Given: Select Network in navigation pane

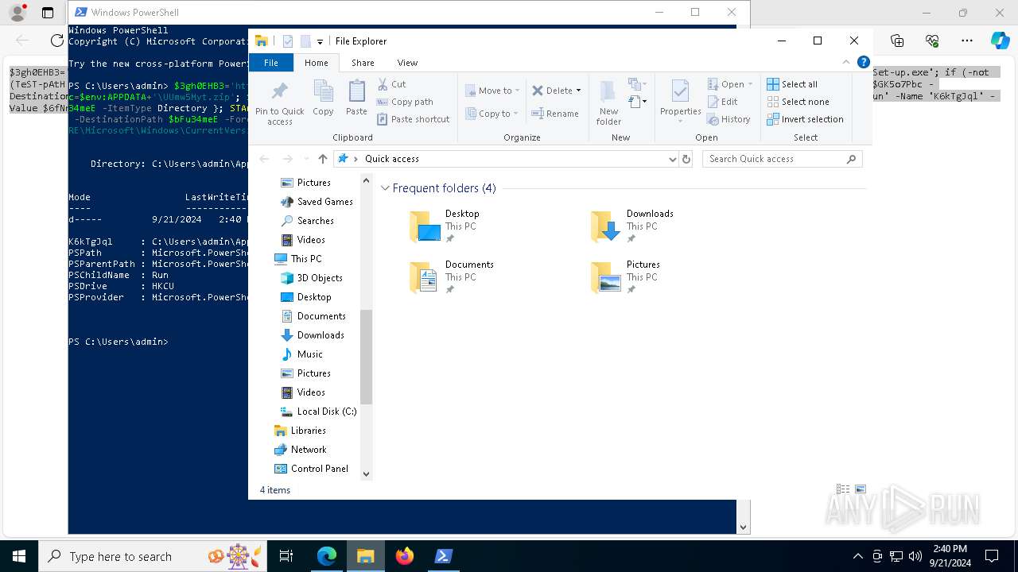Looking at the screenshot, I should (300, 450).
